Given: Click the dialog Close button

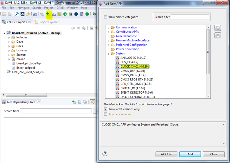Looking at the screenshot, I should (214, 154).
